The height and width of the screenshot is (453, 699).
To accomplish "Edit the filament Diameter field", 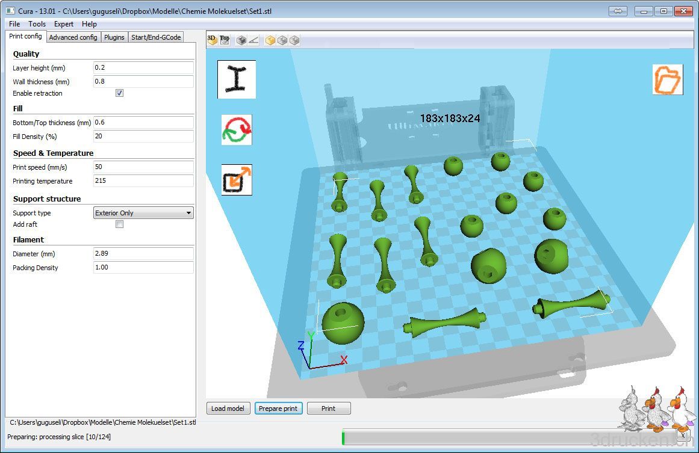I will [x=143, y=253].
